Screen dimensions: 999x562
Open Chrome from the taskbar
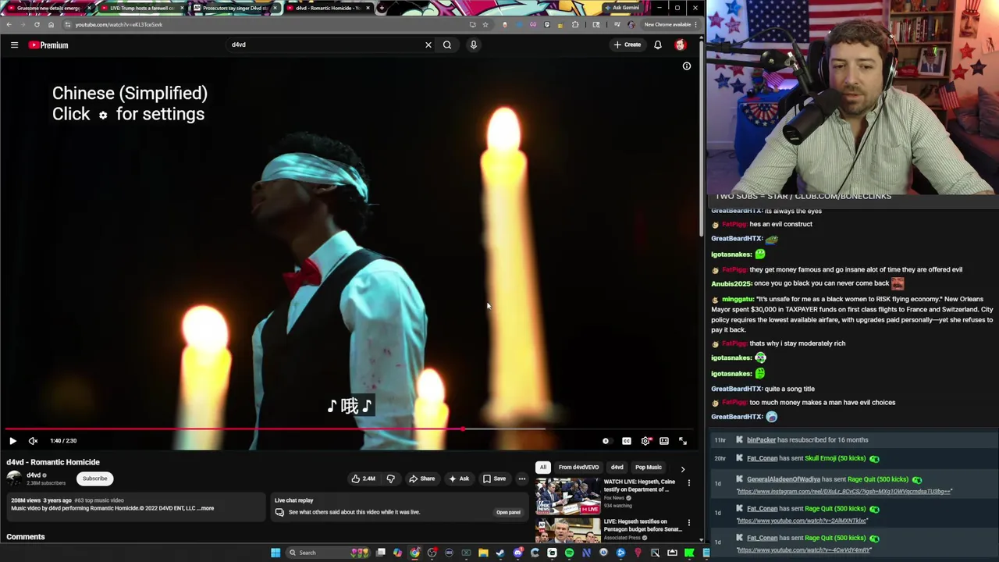414,553
